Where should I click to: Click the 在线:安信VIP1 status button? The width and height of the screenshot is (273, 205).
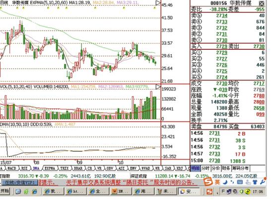[19, 183]
